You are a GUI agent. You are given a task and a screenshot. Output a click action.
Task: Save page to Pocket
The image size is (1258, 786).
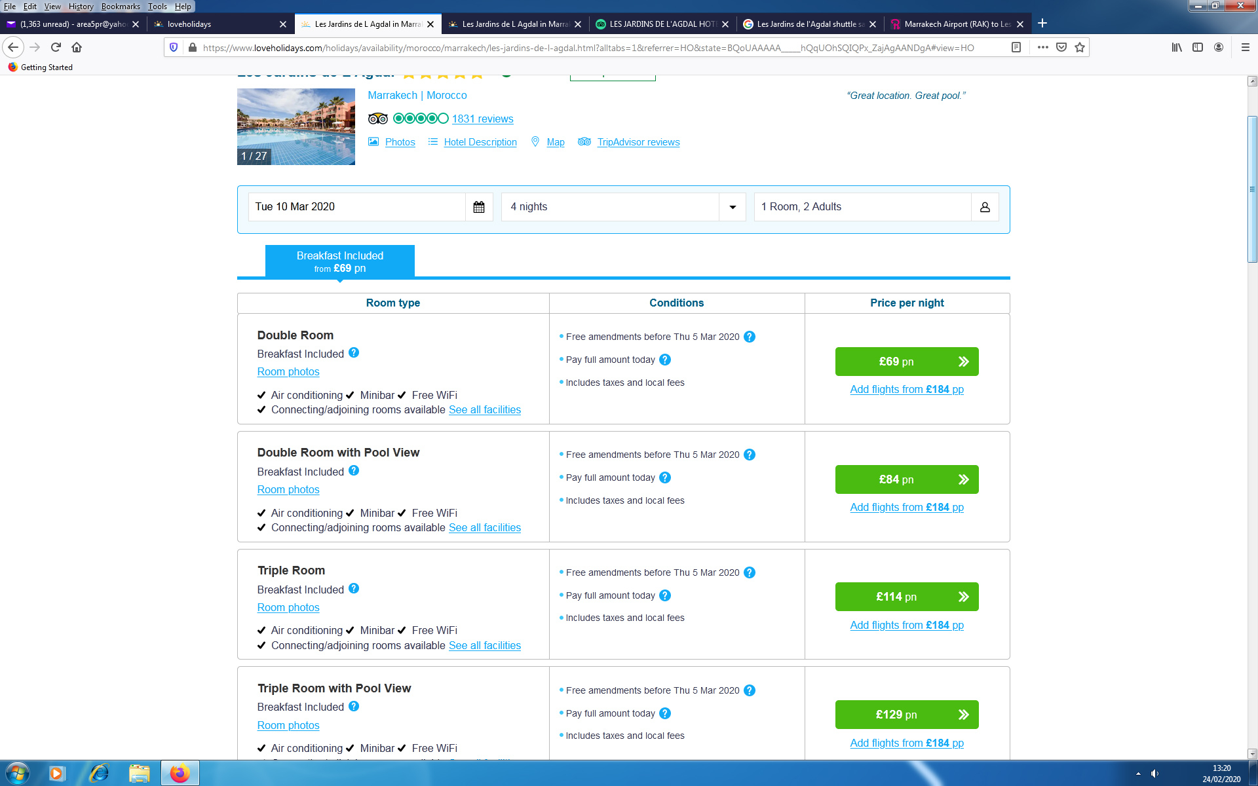[x=1061, y=47]
